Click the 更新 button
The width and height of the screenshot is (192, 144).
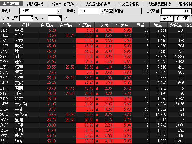166,18
